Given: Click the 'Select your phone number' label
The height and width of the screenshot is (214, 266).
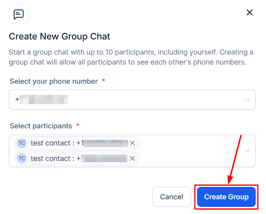Looking at the screenshot, I should coord(54,81).
